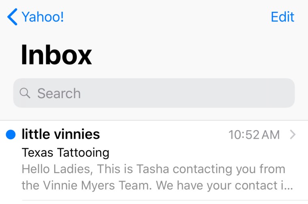Go back to Yahoo! mailboxes label
Viewport: 308px width, 204px height.
tap(43, 17)
